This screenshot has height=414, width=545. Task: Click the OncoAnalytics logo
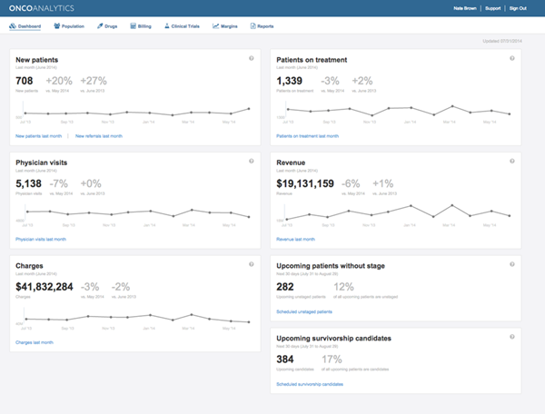tap(45, 8)
